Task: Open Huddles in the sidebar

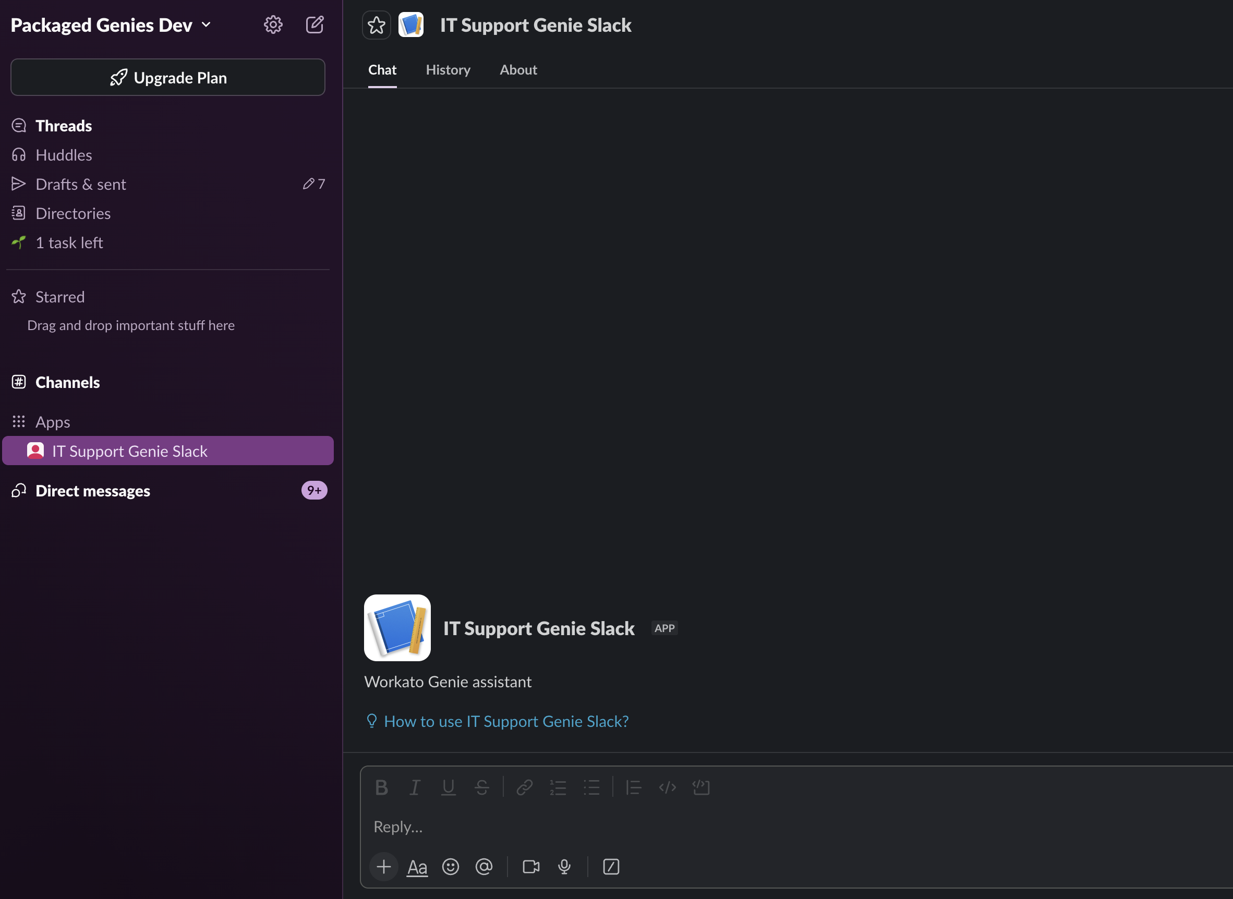Action: pyautogui.click(x=167, y=155)
